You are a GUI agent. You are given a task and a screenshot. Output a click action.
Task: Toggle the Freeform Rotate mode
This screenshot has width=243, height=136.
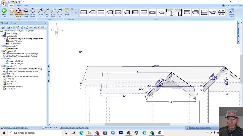[18, 12]
